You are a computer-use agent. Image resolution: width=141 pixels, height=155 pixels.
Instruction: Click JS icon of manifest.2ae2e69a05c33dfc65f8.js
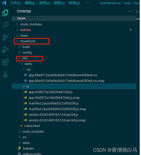tap(25, 103)
